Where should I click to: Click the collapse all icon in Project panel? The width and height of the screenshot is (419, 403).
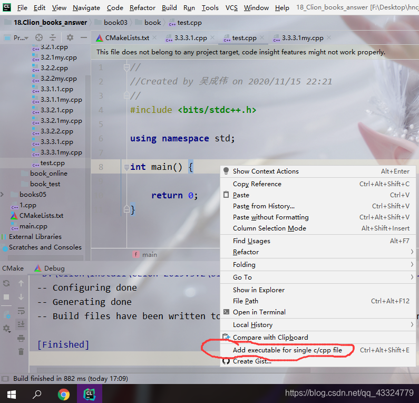pyautogui.click(x=53, y=37)
